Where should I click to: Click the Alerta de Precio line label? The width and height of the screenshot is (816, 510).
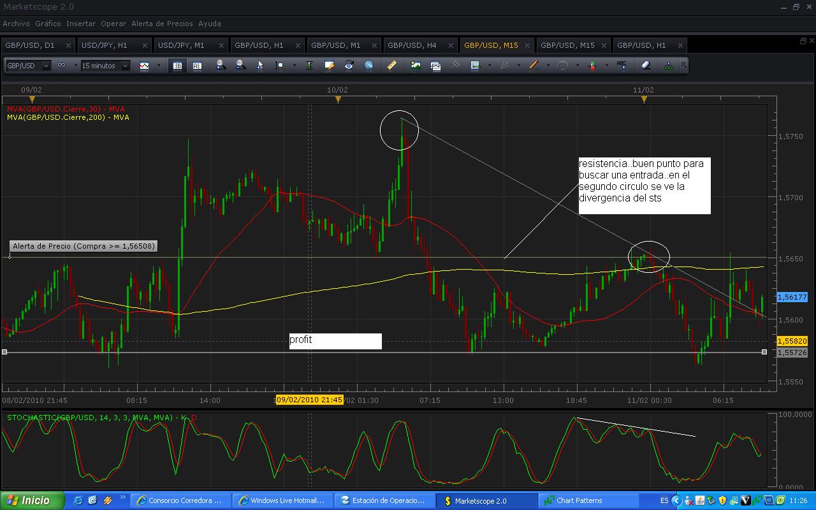pos(84,246)
